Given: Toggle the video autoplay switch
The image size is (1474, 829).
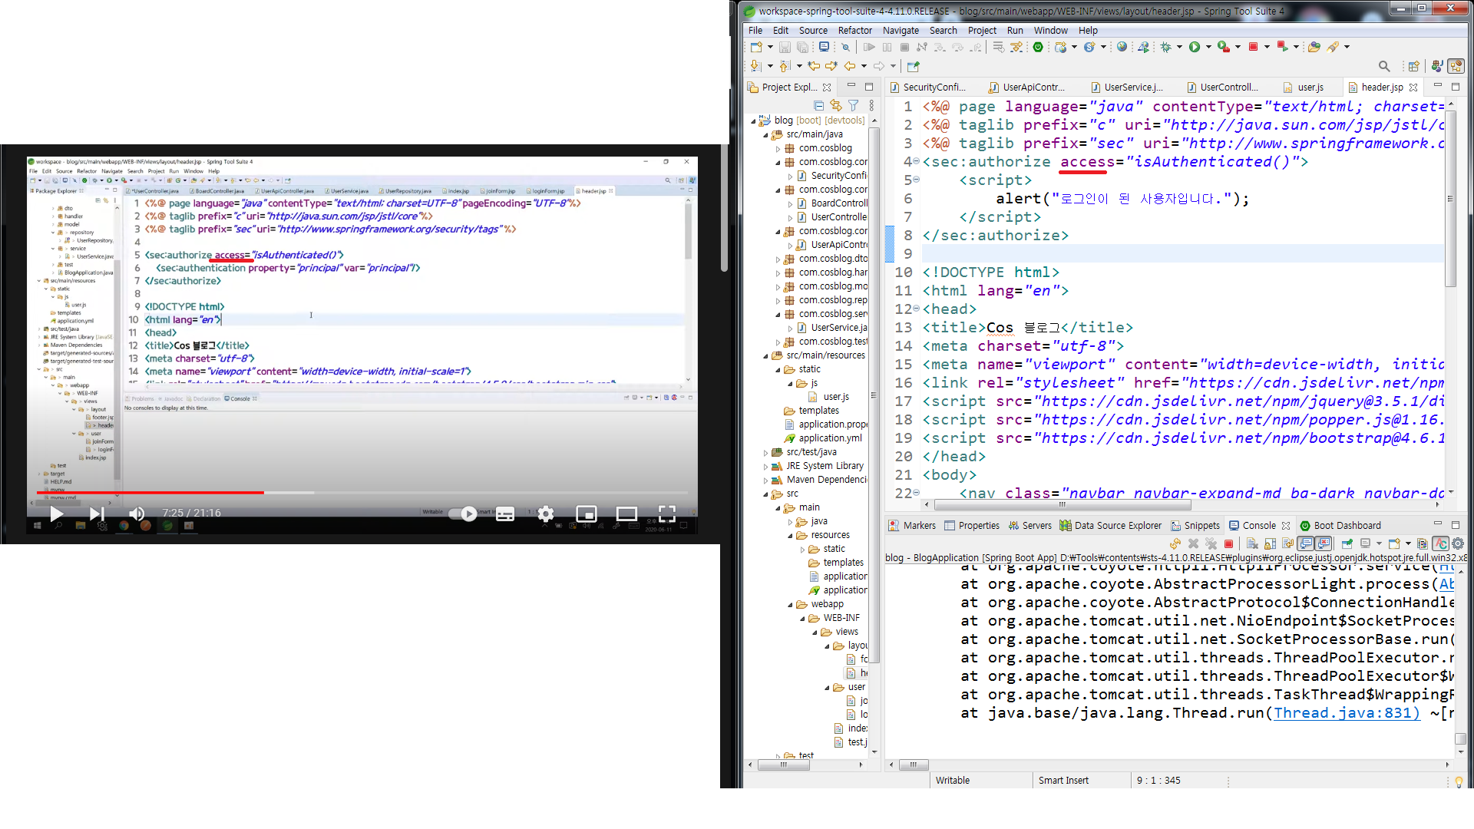Looking at the screenshot, I should point(463,514).
